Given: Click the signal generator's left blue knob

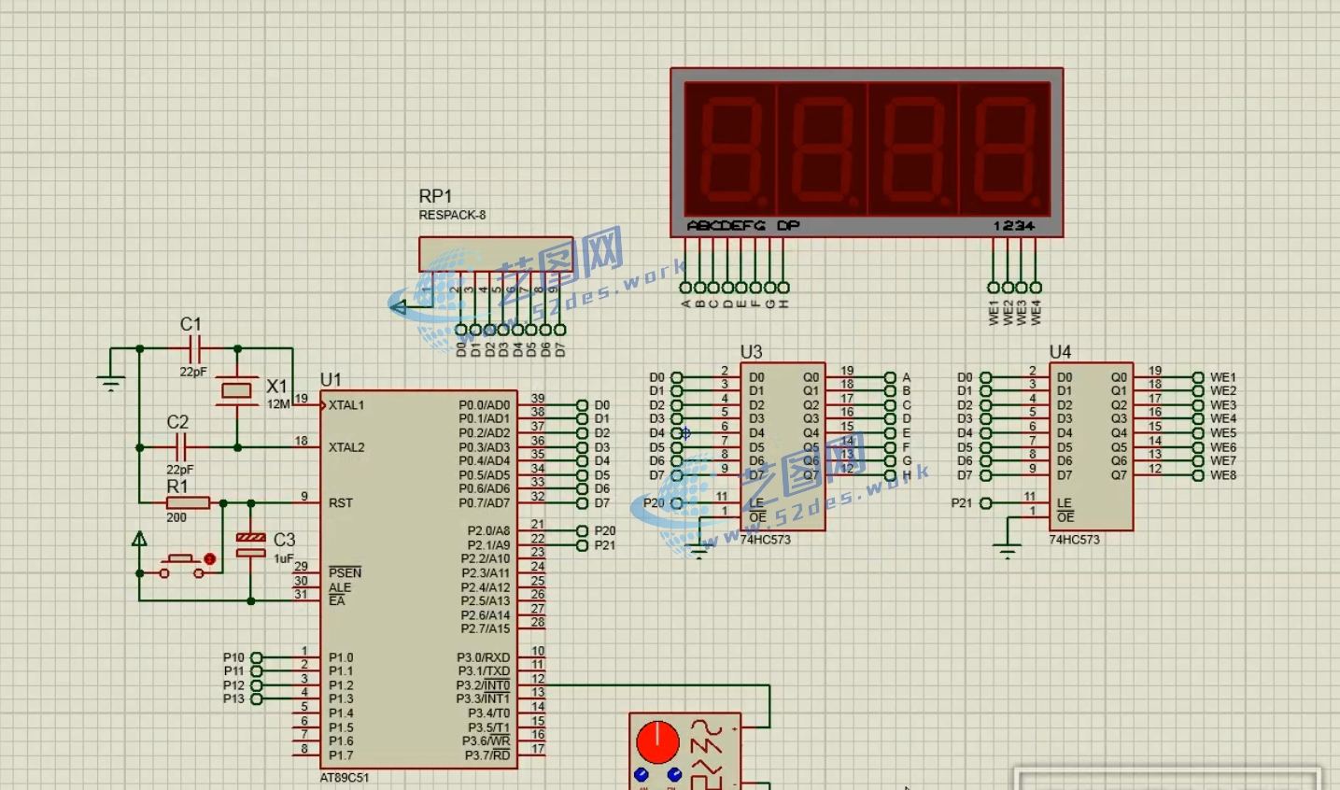Looking at the screenshot, I should click(x=641, y=775).
